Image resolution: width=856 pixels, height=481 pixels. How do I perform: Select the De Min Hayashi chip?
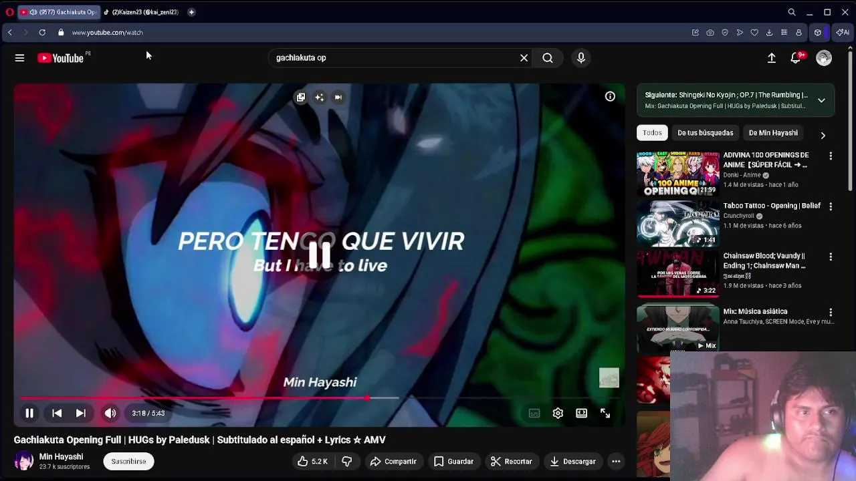click(x=773, y=133)
